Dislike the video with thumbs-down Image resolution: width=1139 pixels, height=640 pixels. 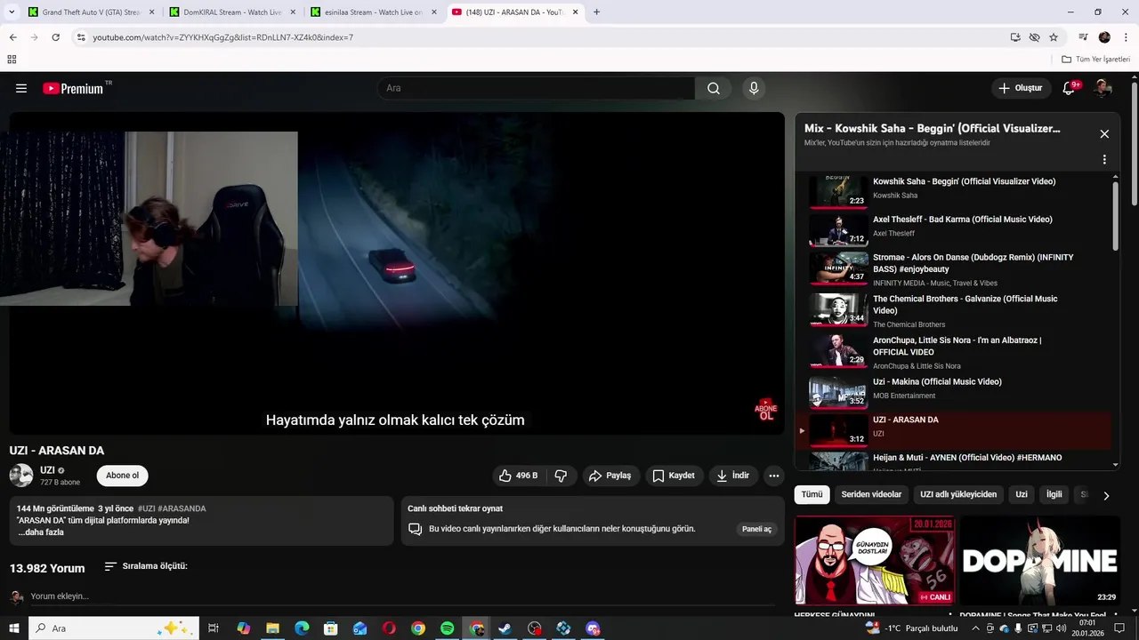coord(561,476)
